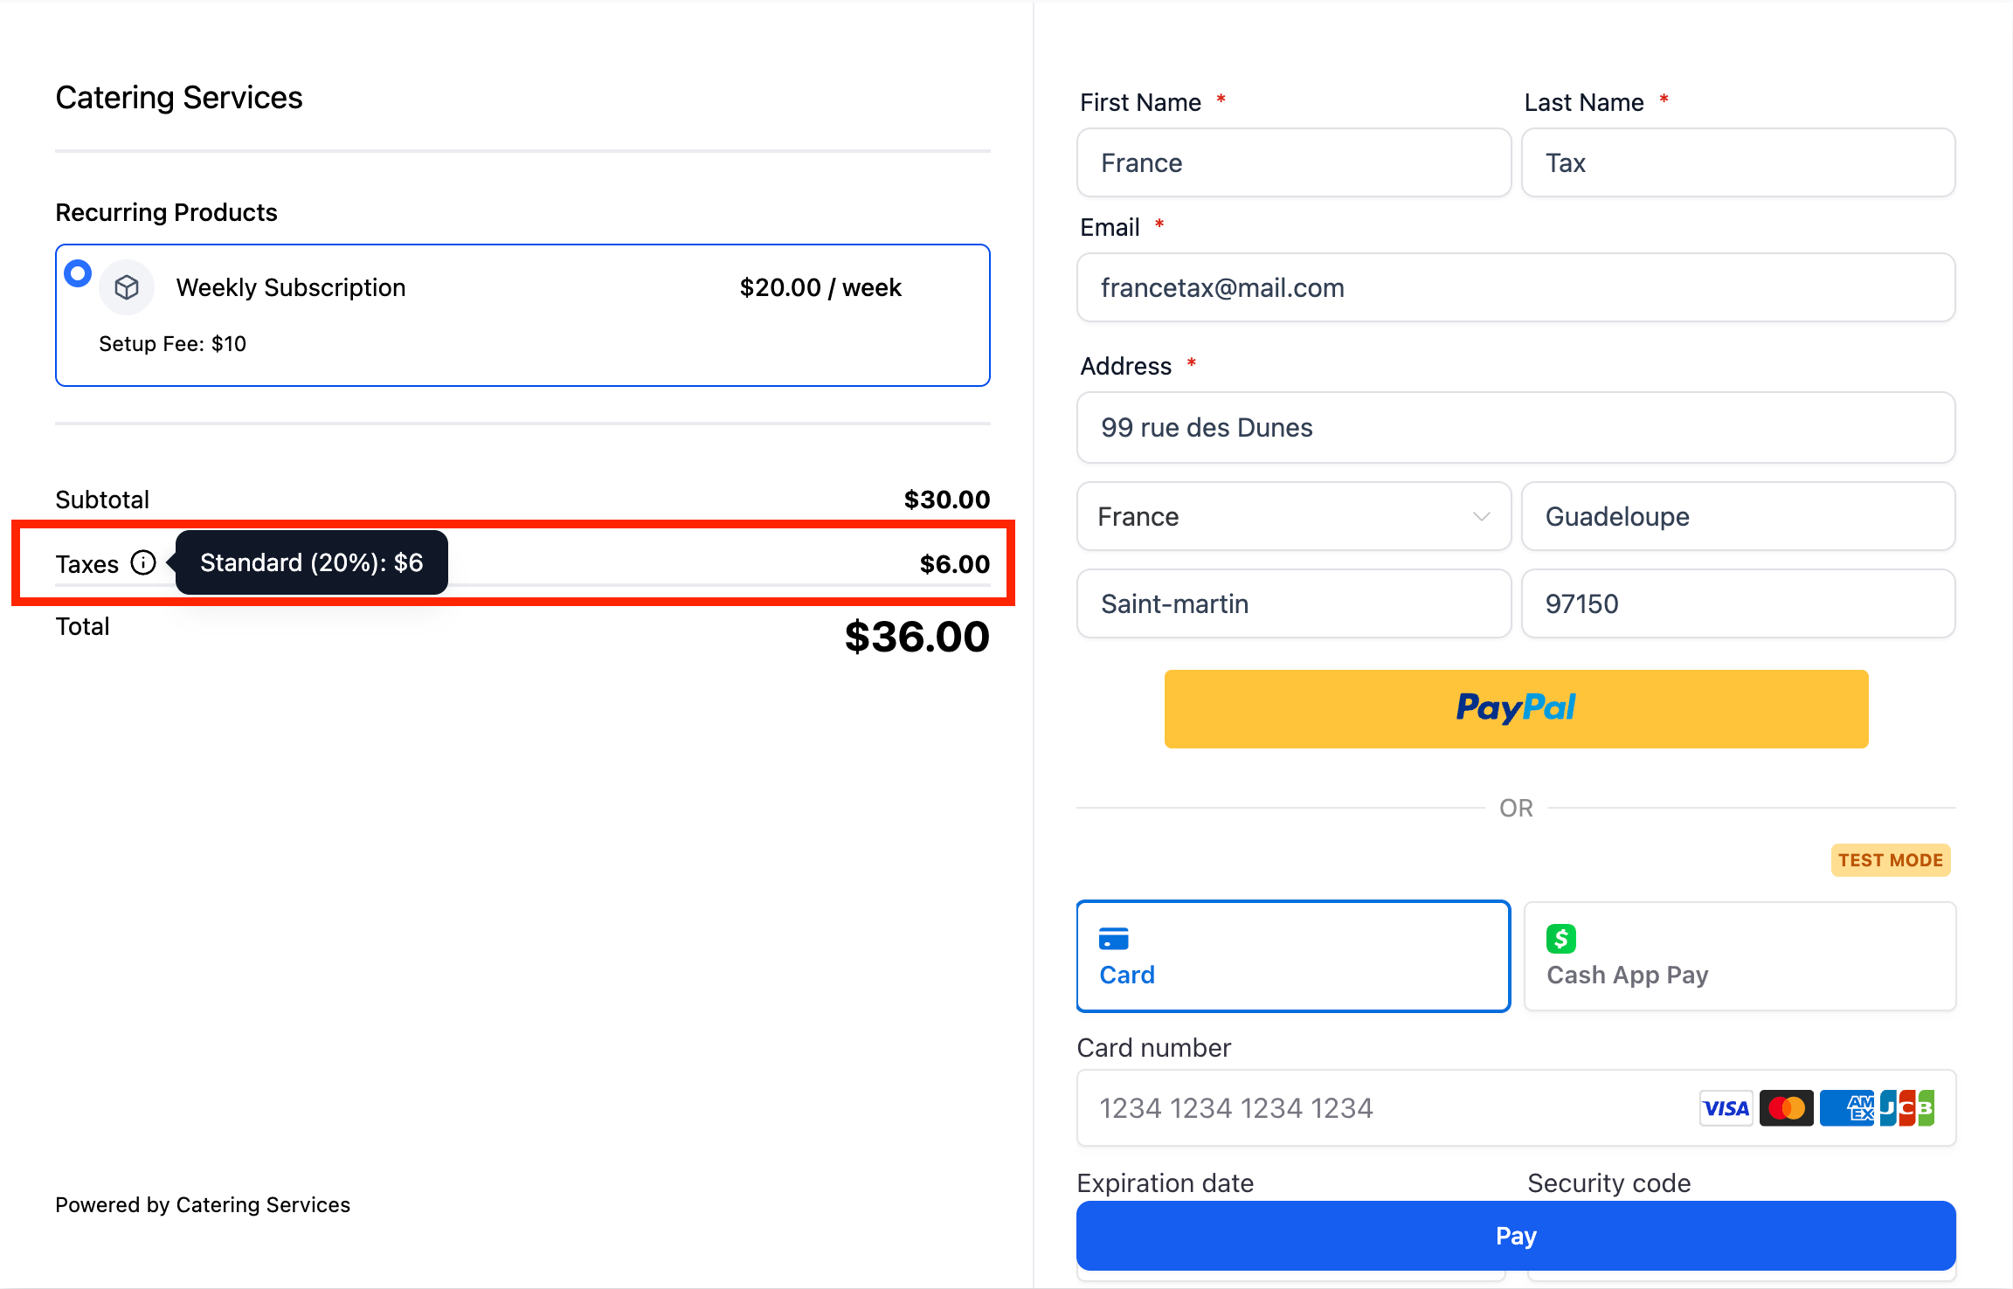Click the American Express logo

click(1847, 1108)
